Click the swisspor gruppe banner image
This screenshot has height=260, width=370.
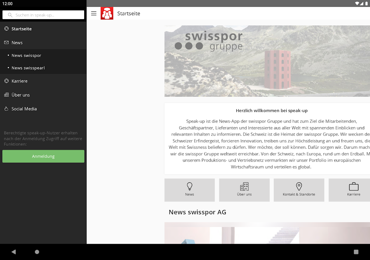[267, 61]
